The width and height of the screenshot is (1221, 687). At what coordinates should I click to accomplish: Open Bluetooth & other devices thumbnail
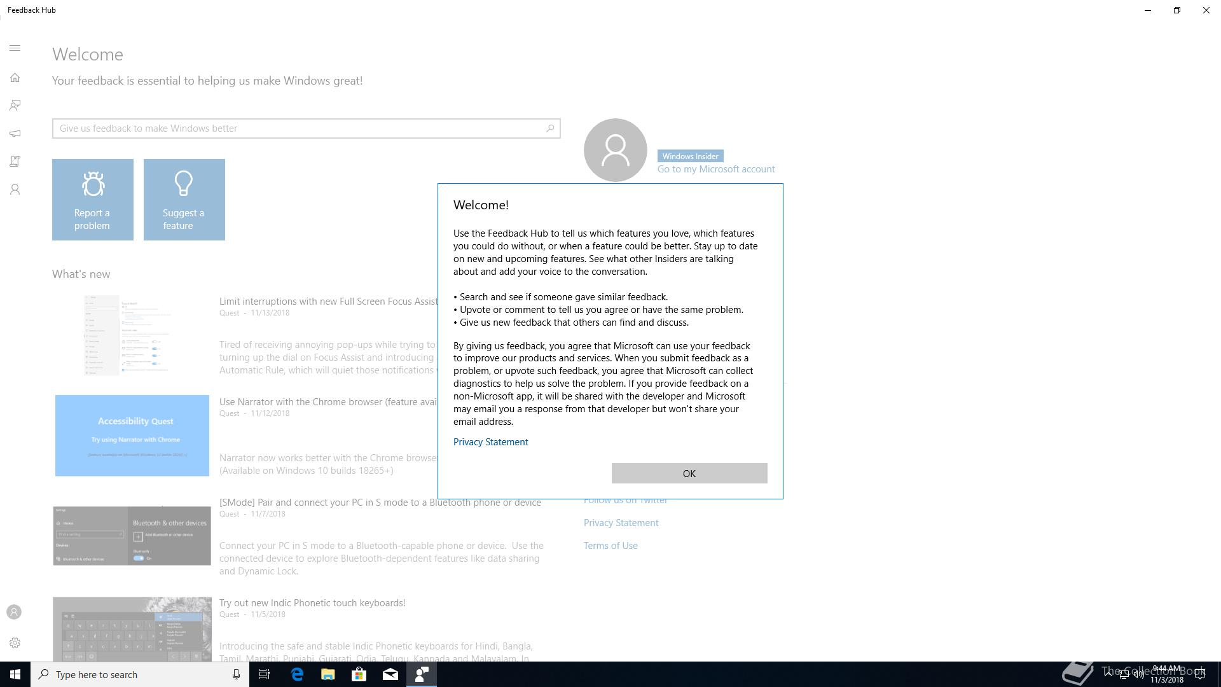pyautogui.click(x=132, y=536)
